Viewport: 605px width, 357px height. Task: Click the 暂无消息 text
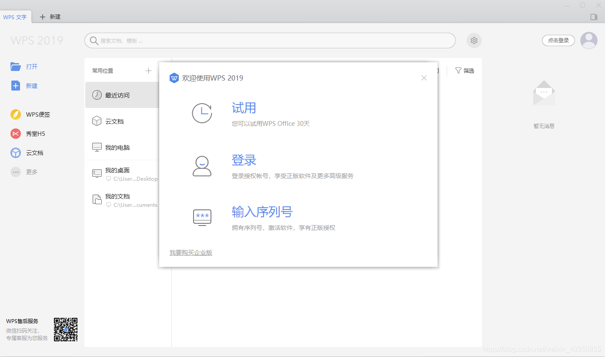coord(544,126)
